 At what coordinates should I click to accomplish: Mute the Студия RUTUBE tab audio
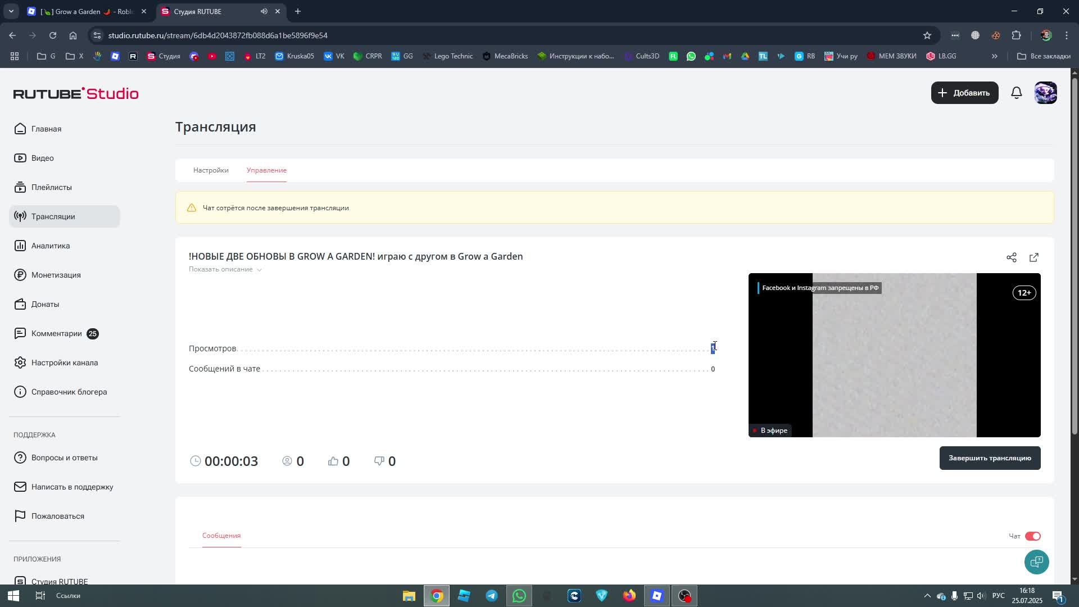coord(264,11)
